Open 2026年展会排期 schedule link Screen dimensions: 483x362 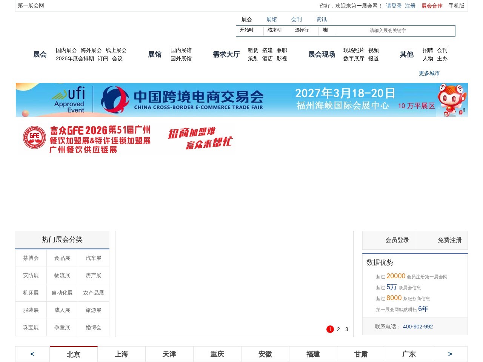point(75,58)
